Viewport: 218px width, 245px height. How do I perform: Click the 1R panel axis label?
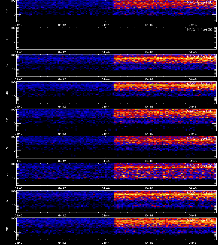pyautogui.click(x=7, y=11)
